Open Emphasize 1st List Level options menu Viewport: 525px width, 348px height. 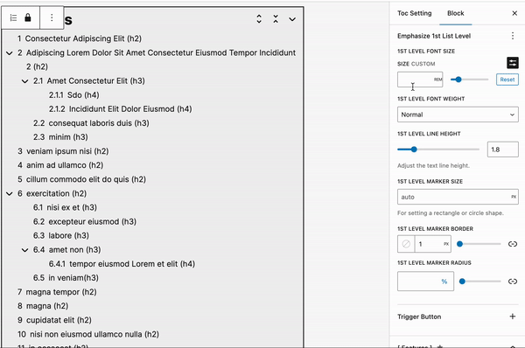point(513,36)
